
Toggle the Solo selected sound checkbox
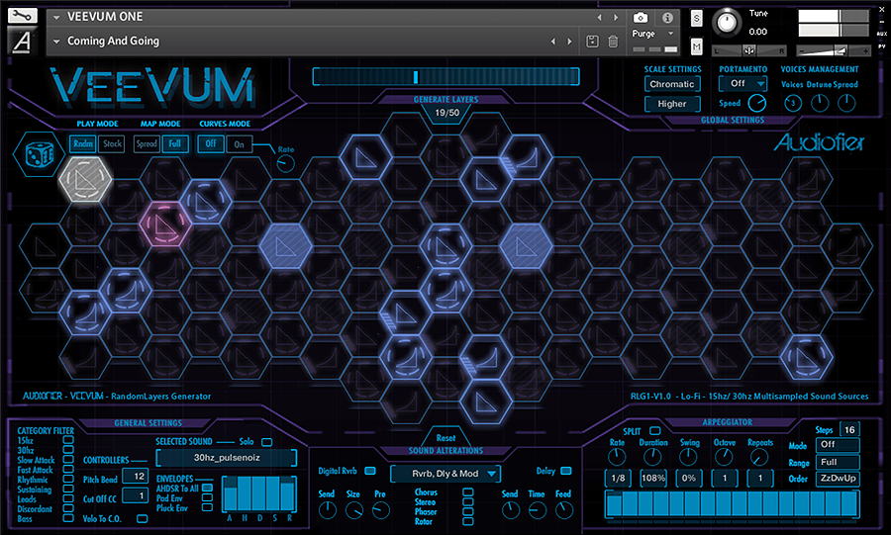pos(266,442)
